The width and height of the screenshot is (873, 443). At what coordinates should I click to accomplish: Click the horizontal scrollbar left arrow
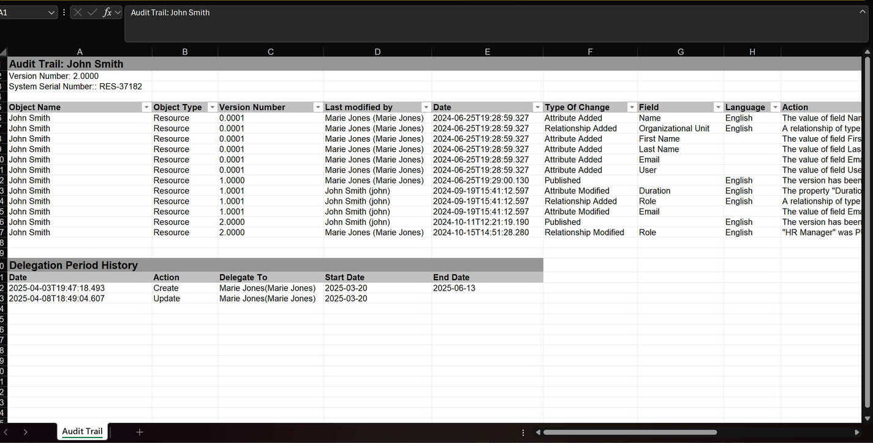538,432
